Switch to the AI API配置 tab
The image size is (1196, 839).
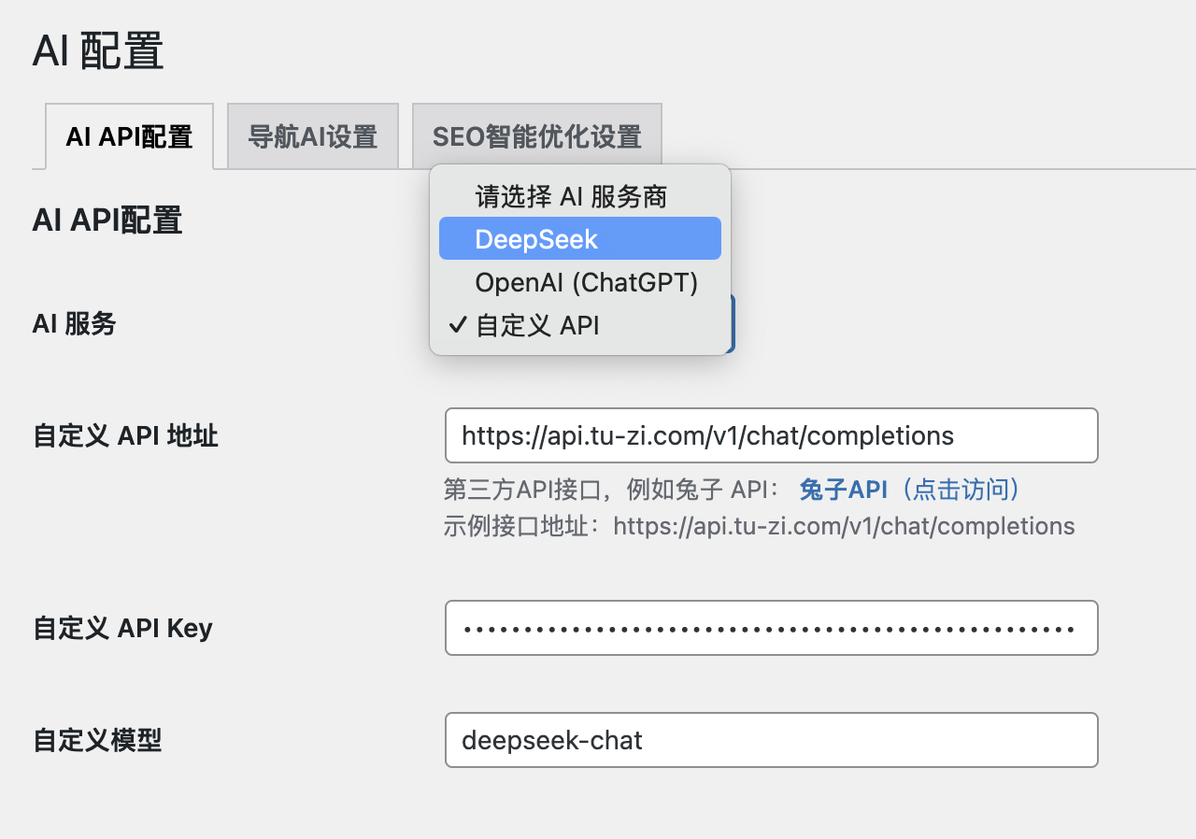point(129,136)
